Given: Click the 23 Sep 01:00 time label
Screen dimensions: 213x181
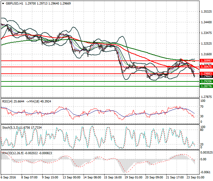Looking at the screenshot, I should tap(194, 177).
